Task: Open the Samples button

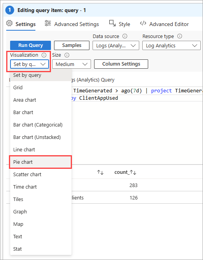Action: [x=72, y=45]
